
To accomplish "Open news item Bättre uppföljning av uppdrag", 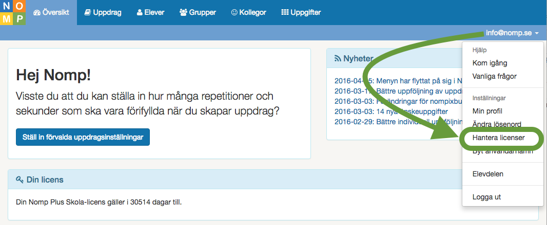I will (x=398, y=91).
